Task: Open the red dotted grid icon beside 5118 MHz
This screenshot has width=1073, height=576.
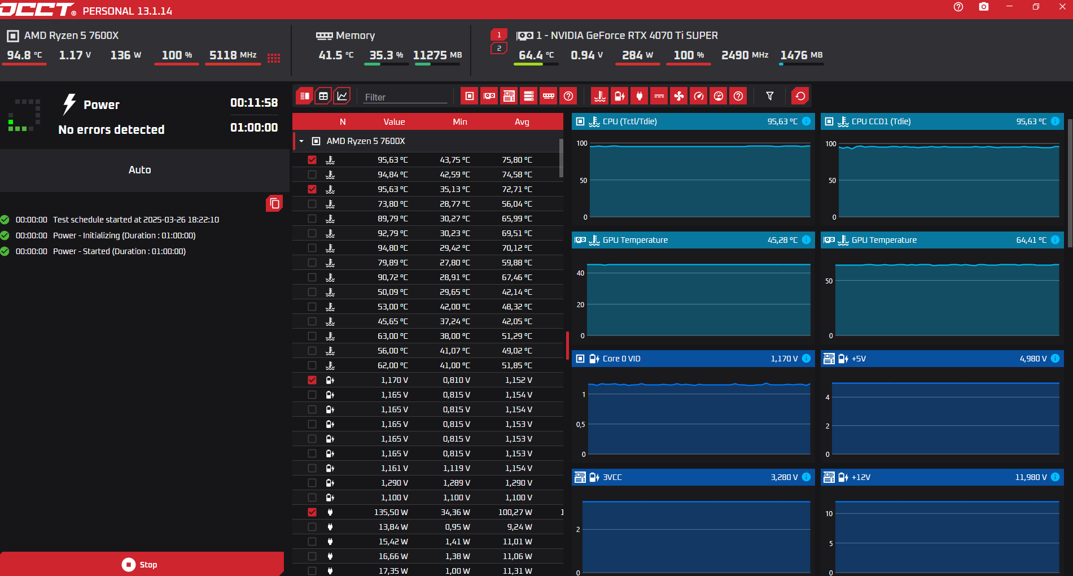Action: [x=274, y=58]
